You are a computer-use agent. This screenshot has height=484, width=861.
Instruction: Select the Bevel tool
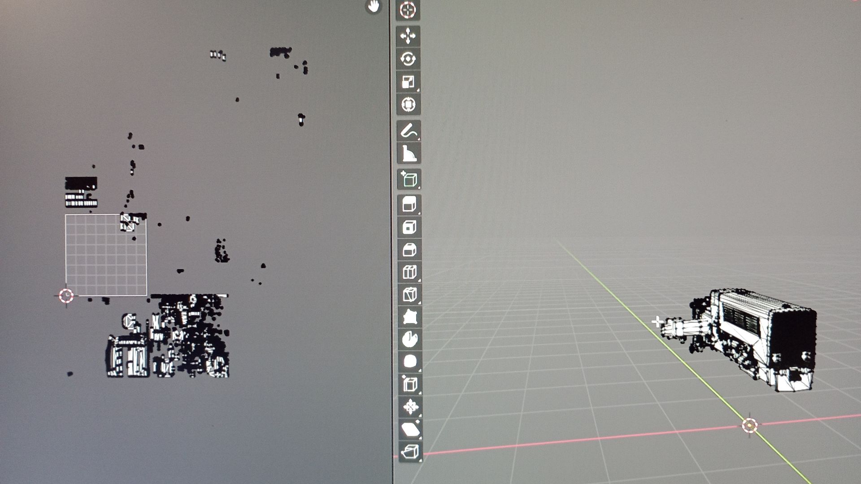click(x=409, y=250)
